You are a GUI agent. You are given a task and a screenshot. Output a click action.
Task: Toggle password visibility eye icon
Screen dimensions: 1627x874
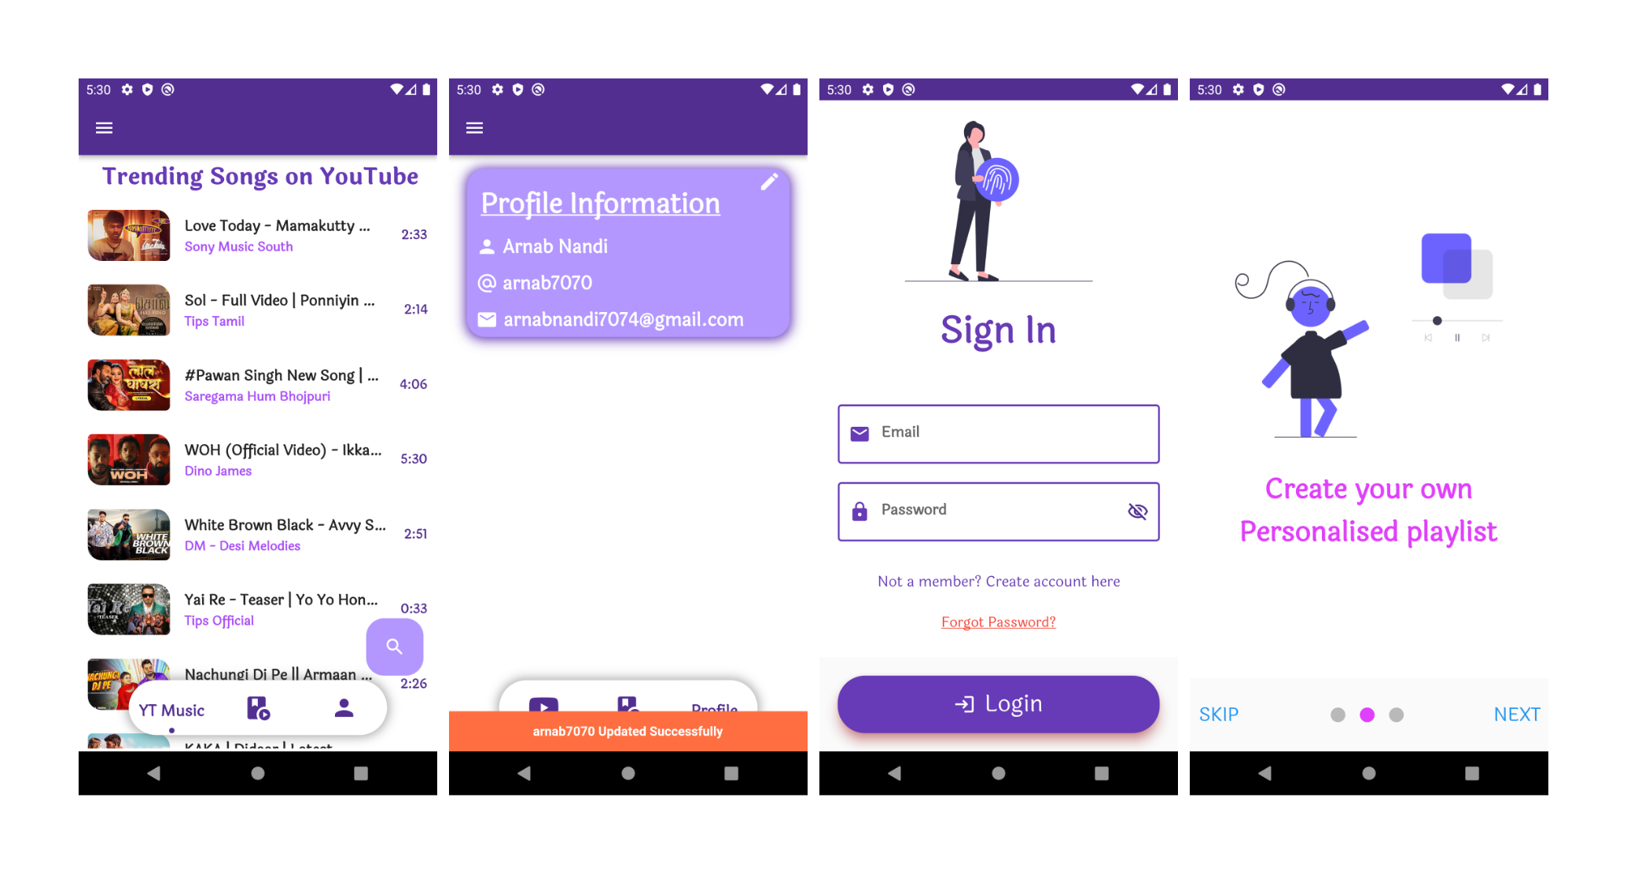1138,511
